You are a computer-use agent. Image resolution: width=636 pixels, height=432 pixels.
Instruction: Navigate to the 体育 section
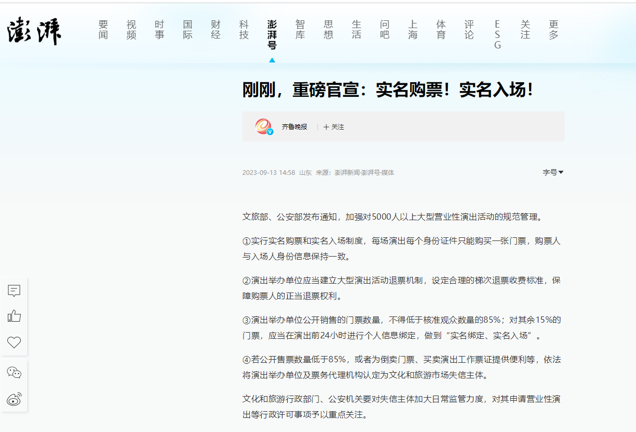[441, 30]
